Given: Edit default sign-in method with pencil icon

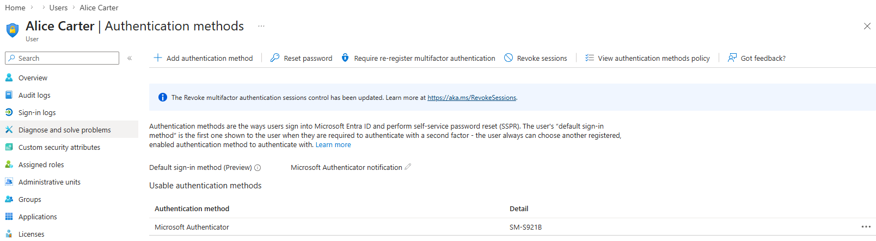Looking at the screenshot, I should point(408,167).
